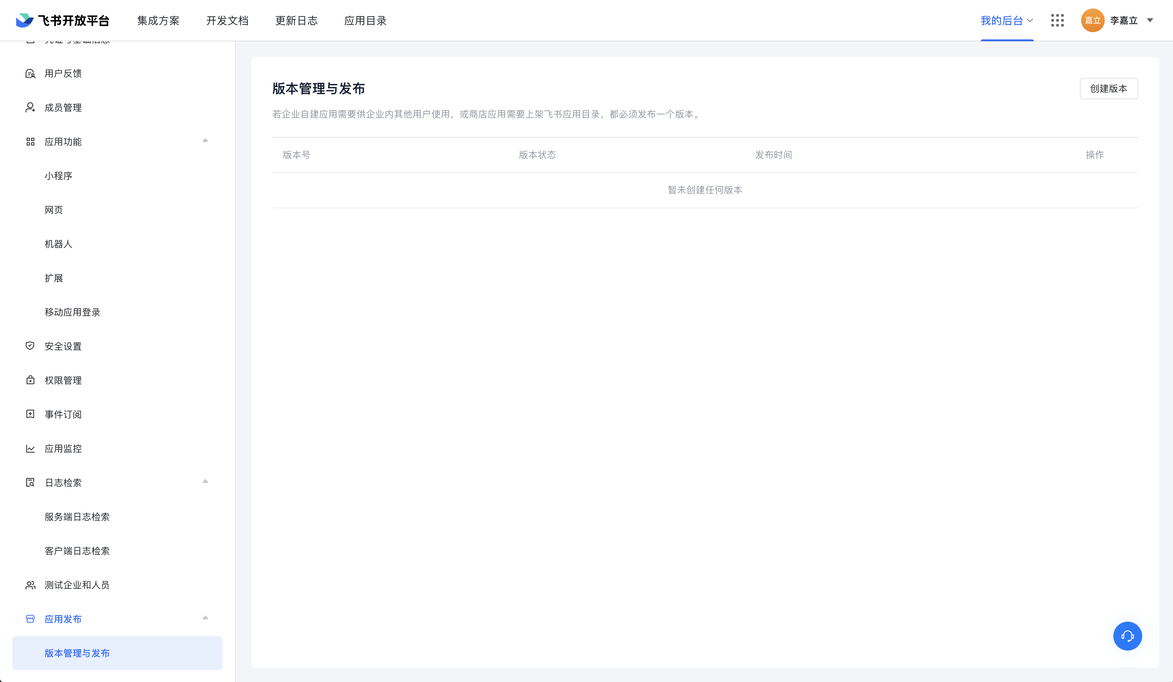Open 应用监控 via the chart icon
The width and height of the screenshot is (1173, 682).
click(x=30, y=448)
